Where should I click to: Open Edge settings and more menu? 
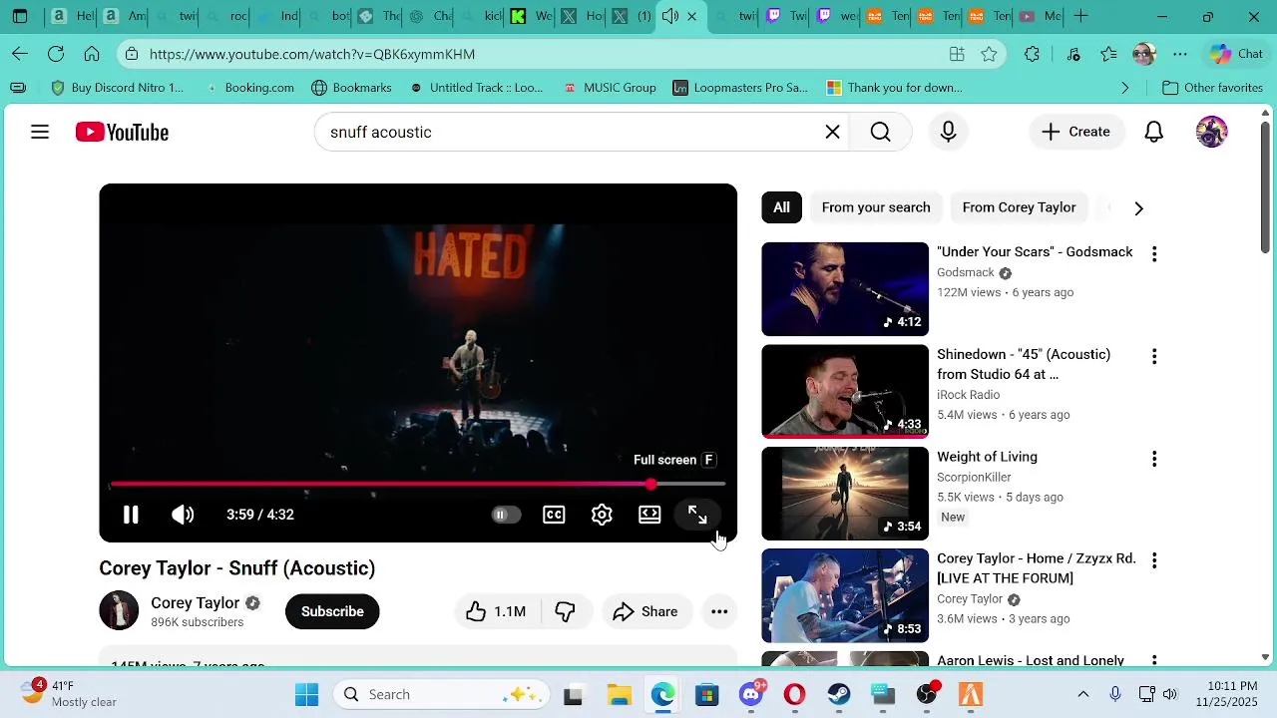(x=1180, y=54)
